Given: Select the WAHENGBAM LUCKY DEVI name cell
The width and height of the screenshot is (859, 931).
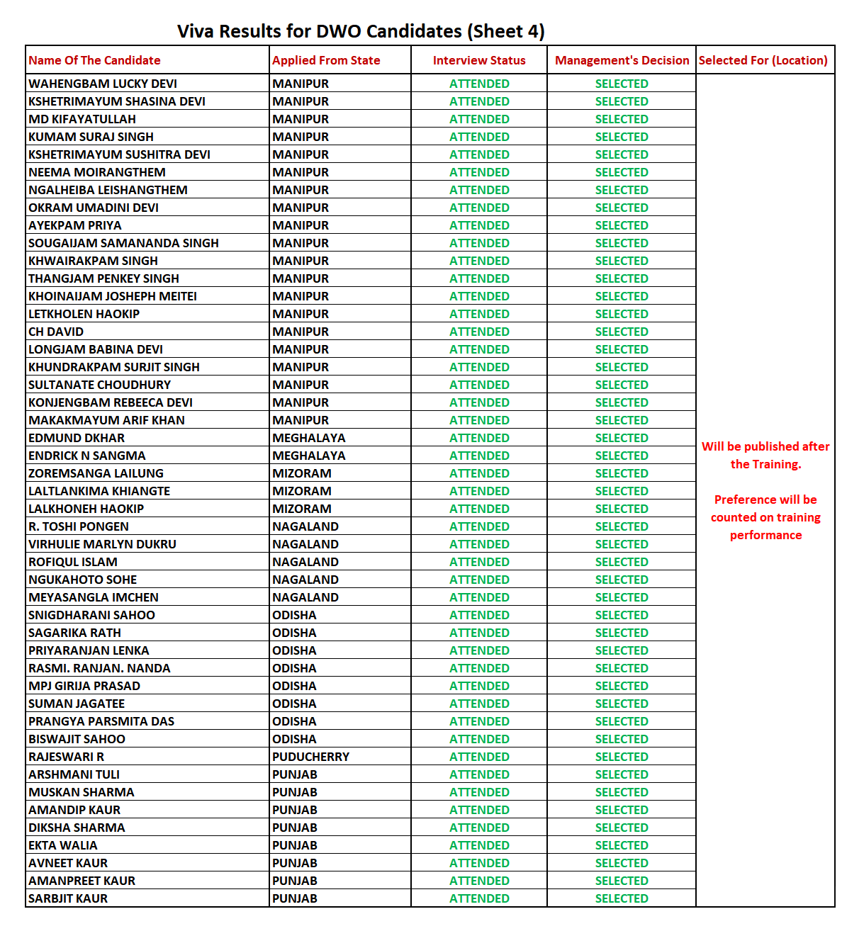Looking at the screenshot, I should (103, 84).
